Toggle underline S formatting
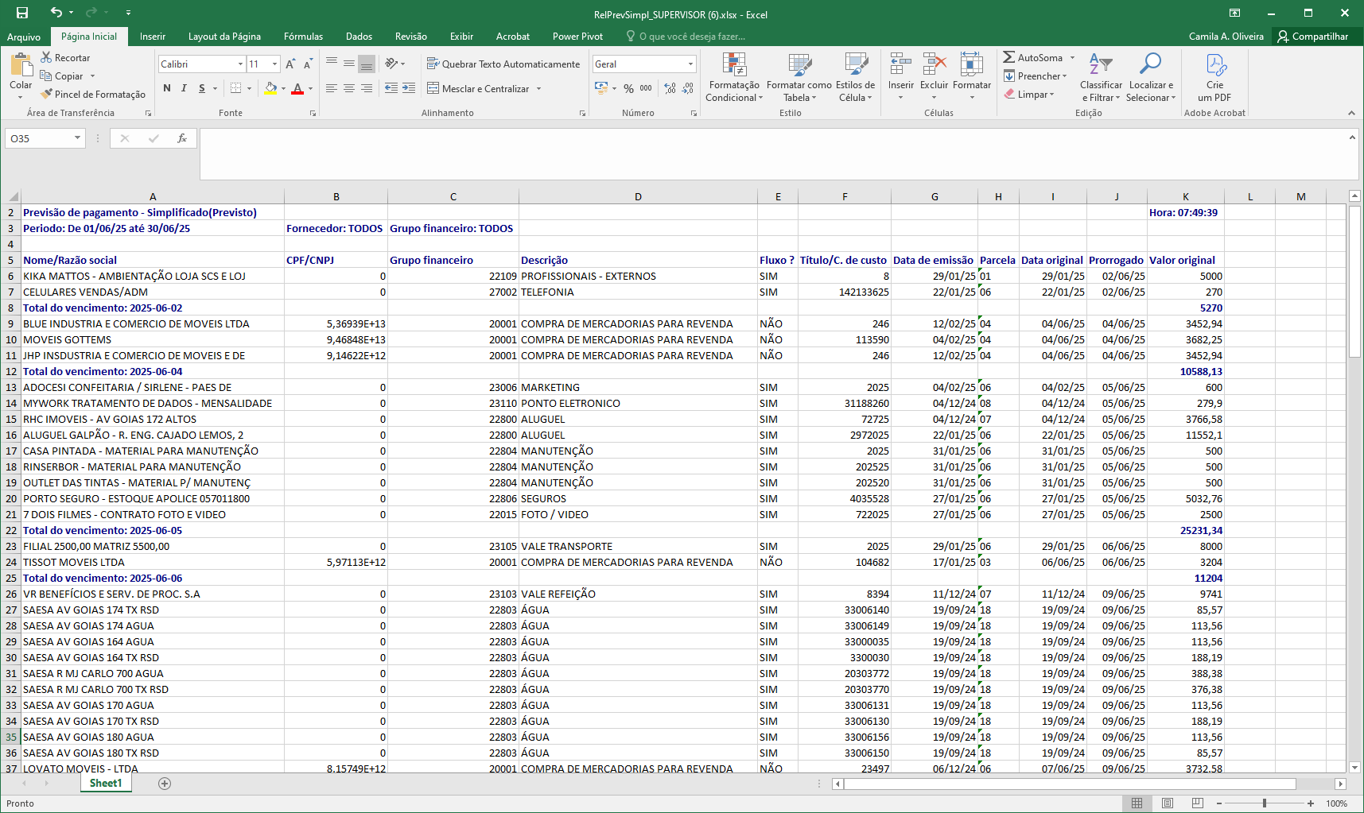 pos(202,88)
